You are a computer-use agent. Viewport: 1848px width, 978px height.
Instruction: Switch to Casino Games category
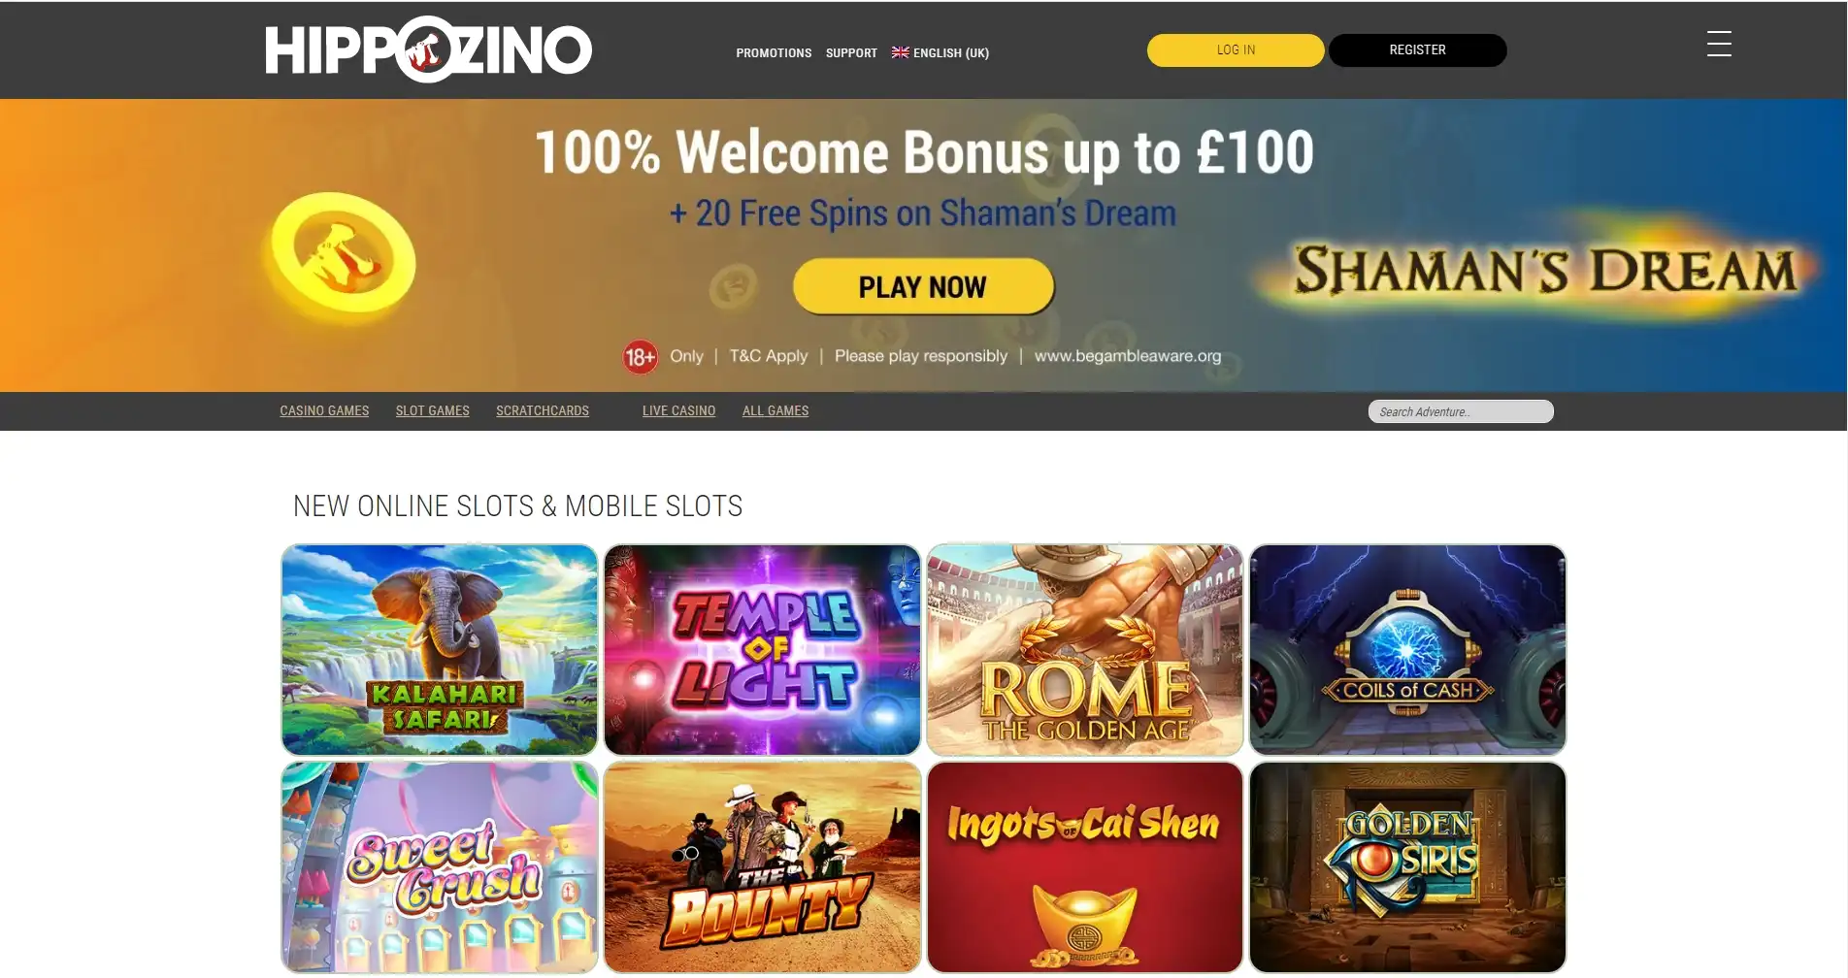[x=324, y=410]
